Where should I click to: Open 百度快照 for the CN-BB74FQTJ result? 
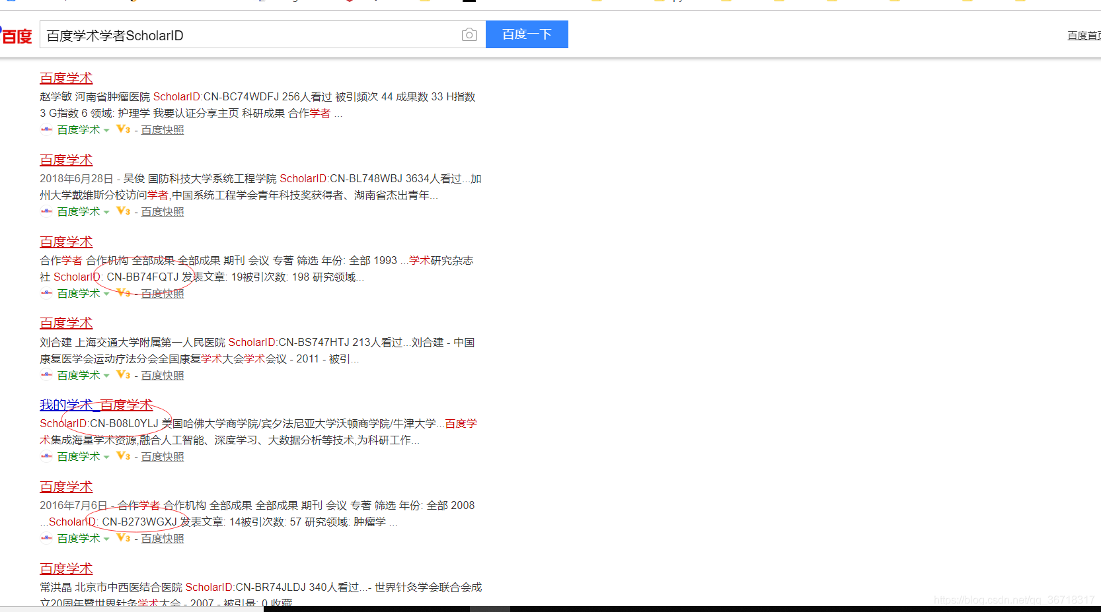point(163,294)
